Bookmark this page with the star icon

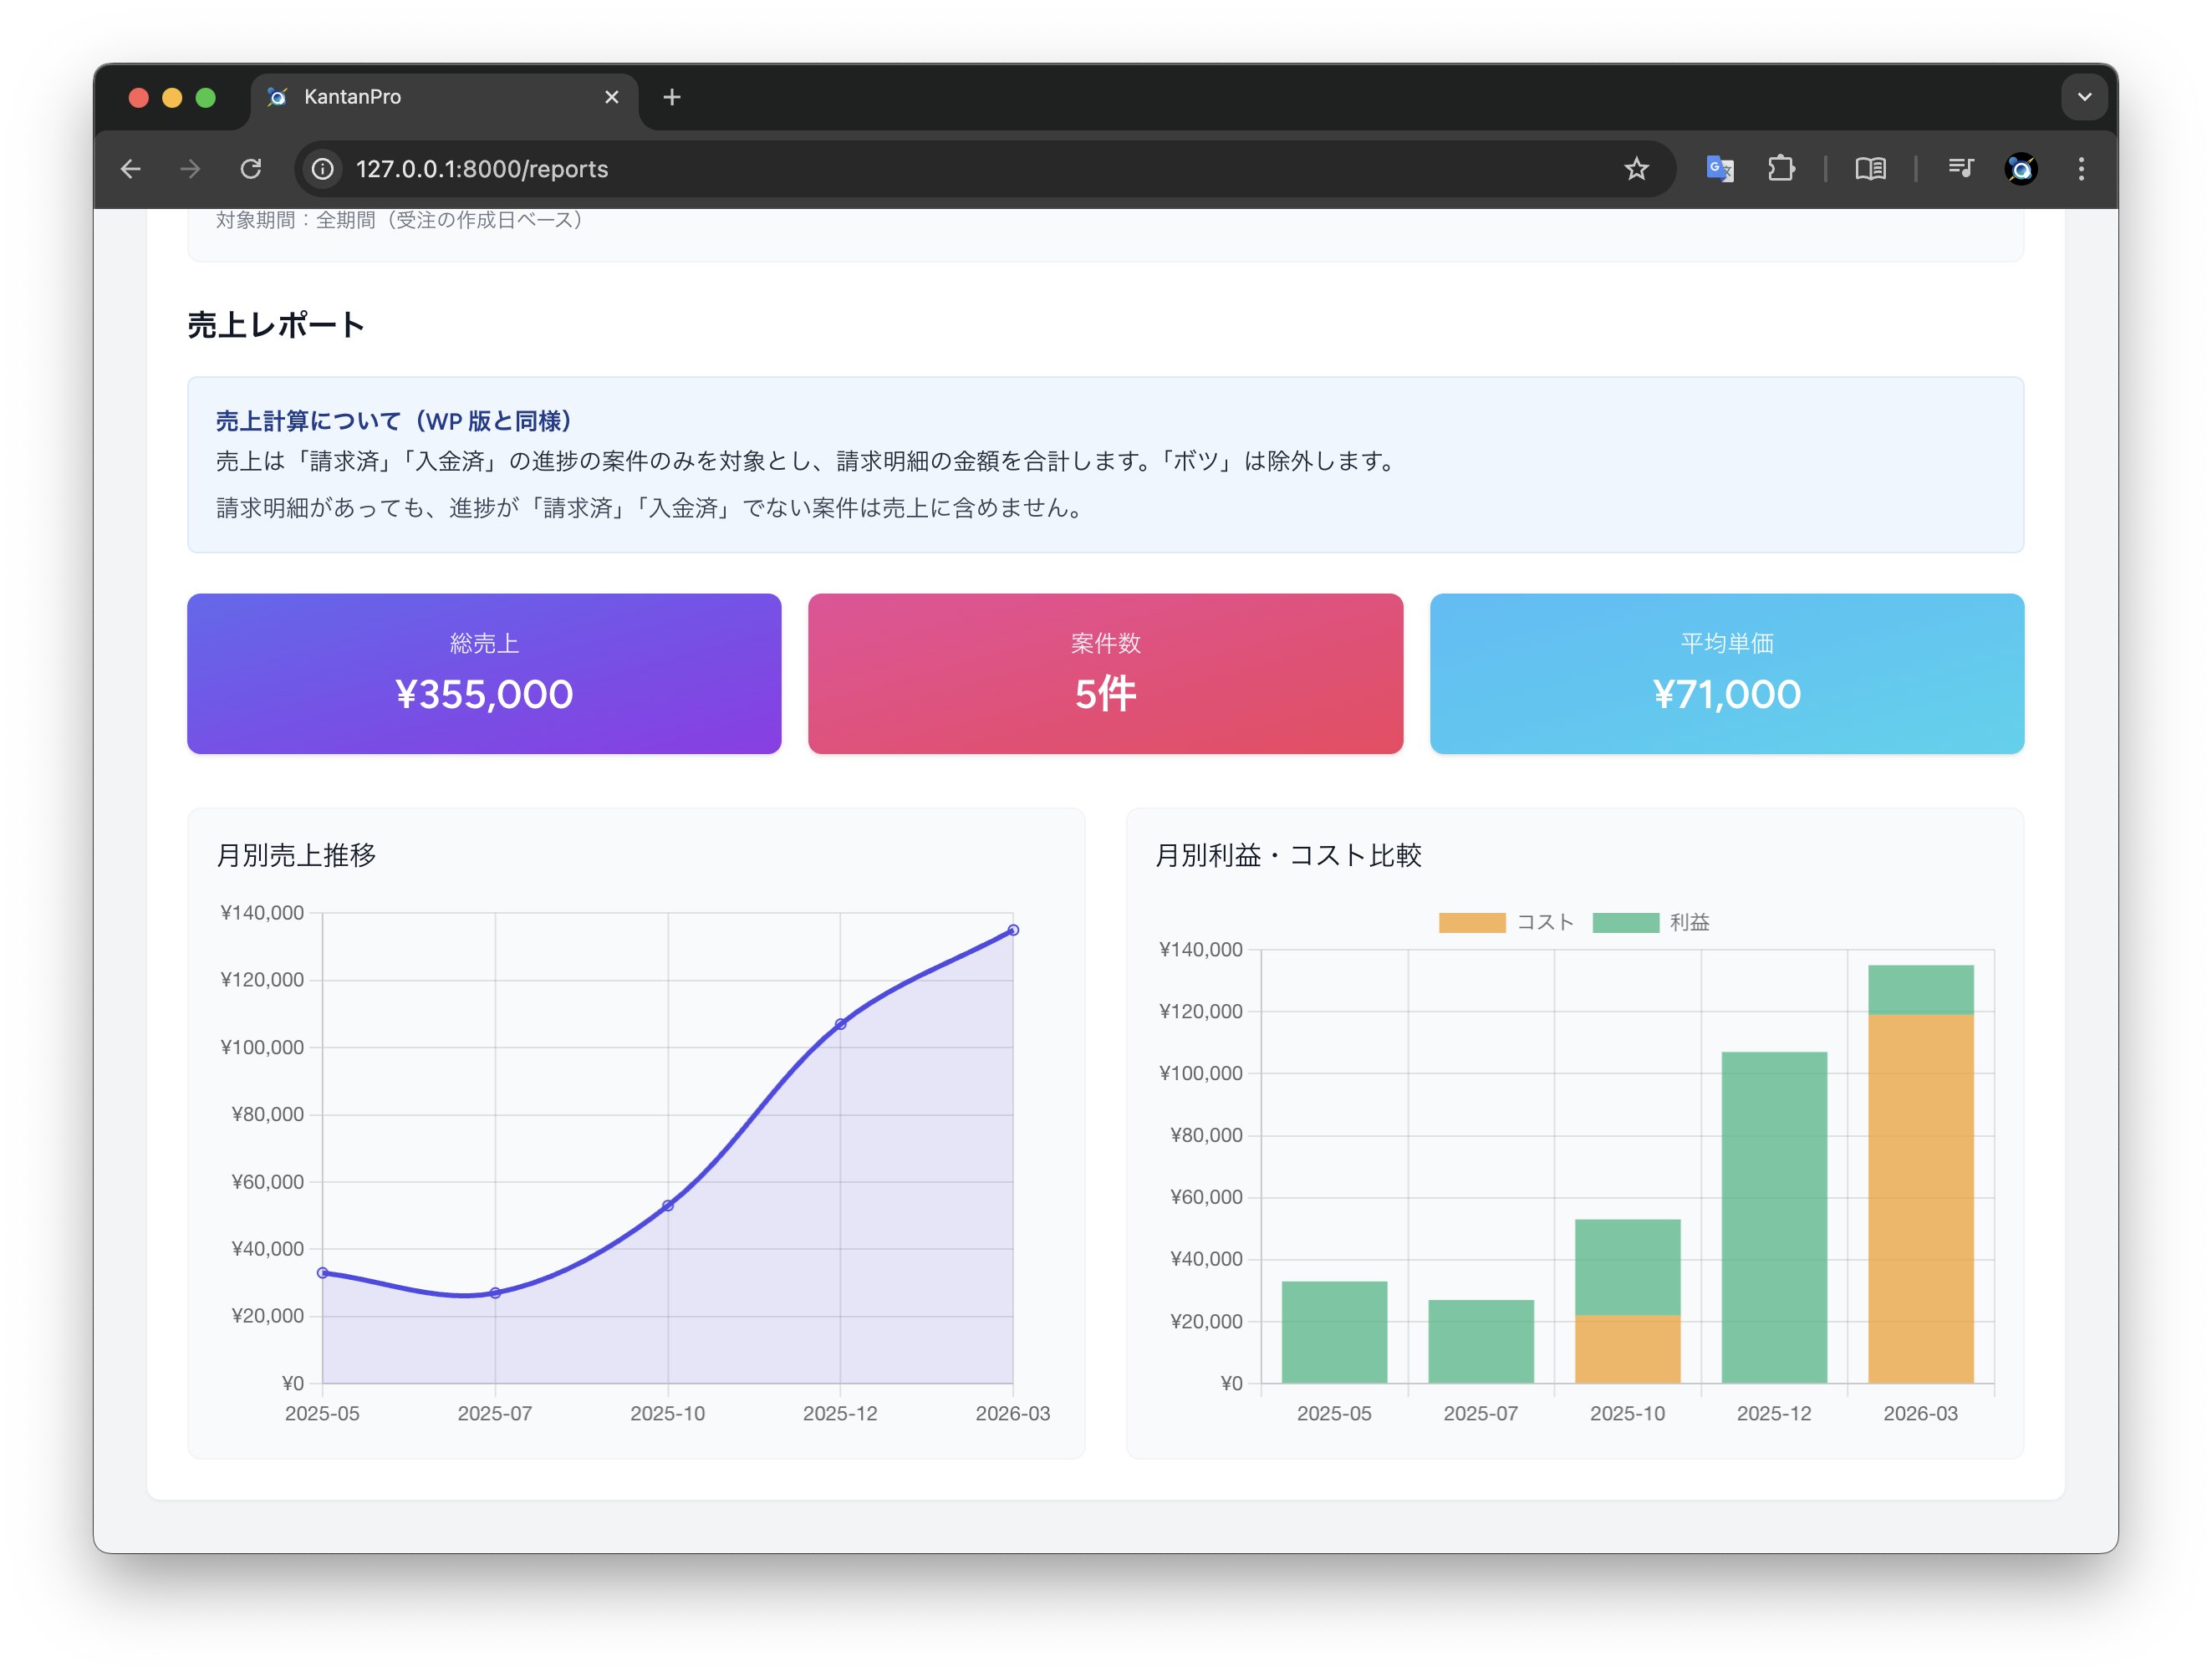pyautogui.click(x=1636, y=169)
